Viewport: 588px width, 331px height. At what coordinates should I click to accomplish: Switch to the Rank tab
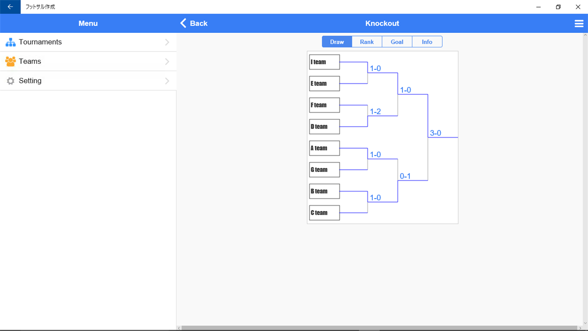pyautogui.click(x=367, y=42)
